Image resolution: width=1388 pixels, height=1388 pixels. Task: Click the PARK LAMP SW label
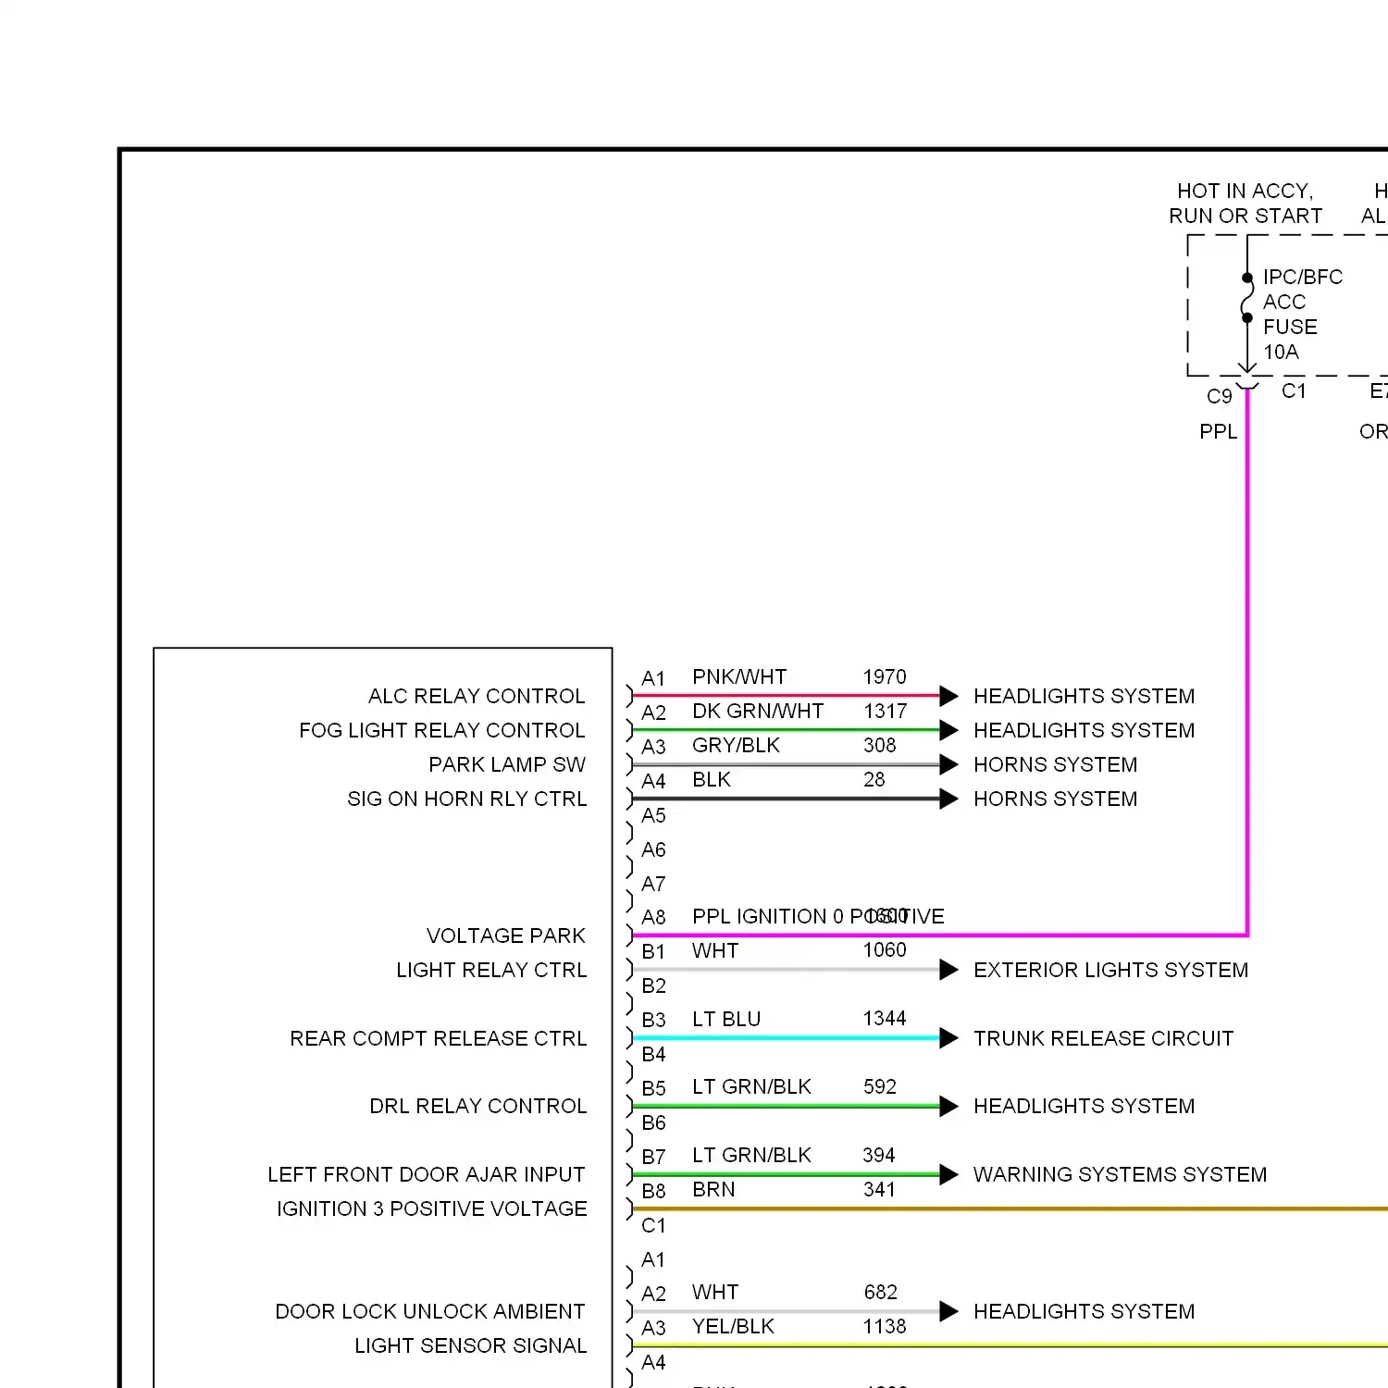[507, 764]
